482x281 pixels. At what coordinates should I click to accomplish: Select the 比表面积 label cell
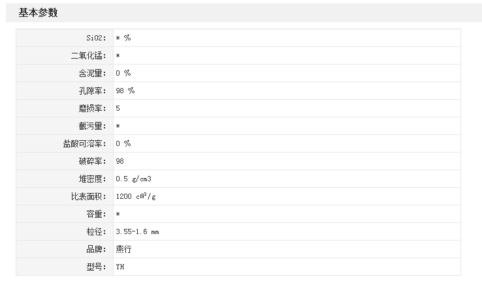(65, 196)
